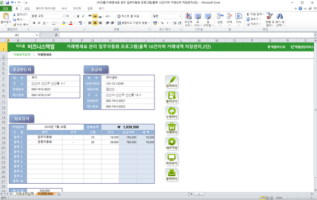The width and height of the screenshot is (317, 200).
Task: Open the green 파일 file tab
Action: 5,8
